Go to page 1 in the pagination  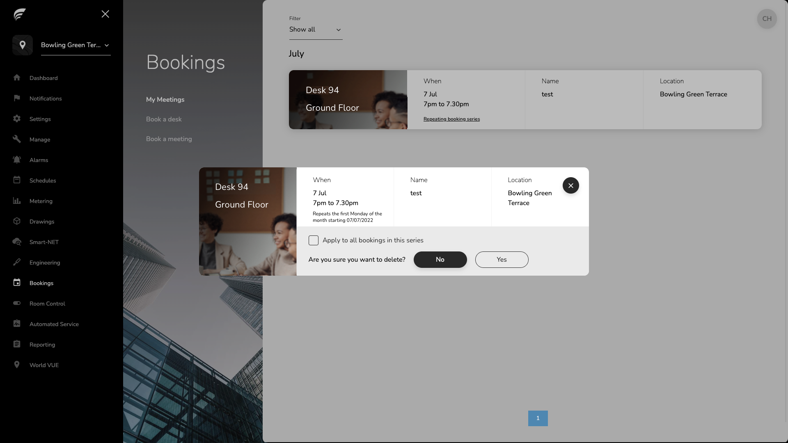pyautogui.click(x=538, y=418)
